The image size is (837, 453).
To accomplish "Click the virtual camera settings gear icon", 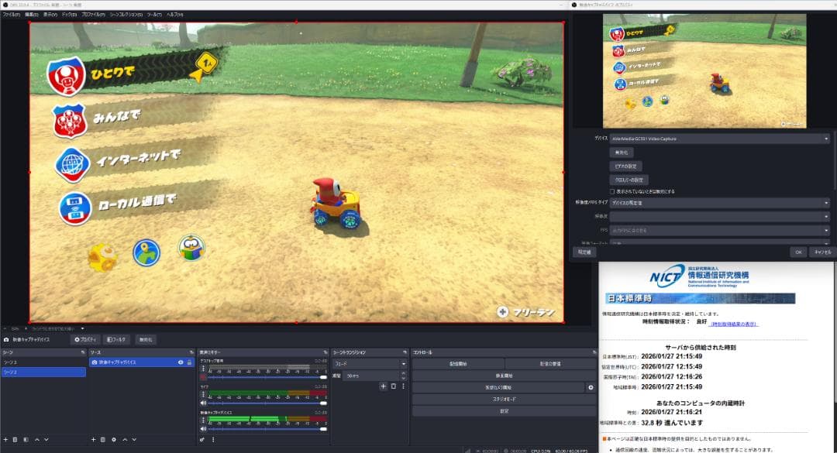I will [591, 387].
